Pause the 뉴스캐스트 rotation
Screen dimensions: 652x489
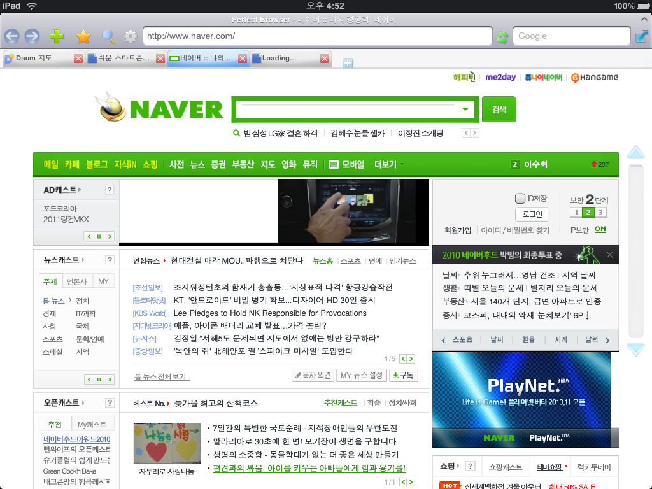click(99, 379)
